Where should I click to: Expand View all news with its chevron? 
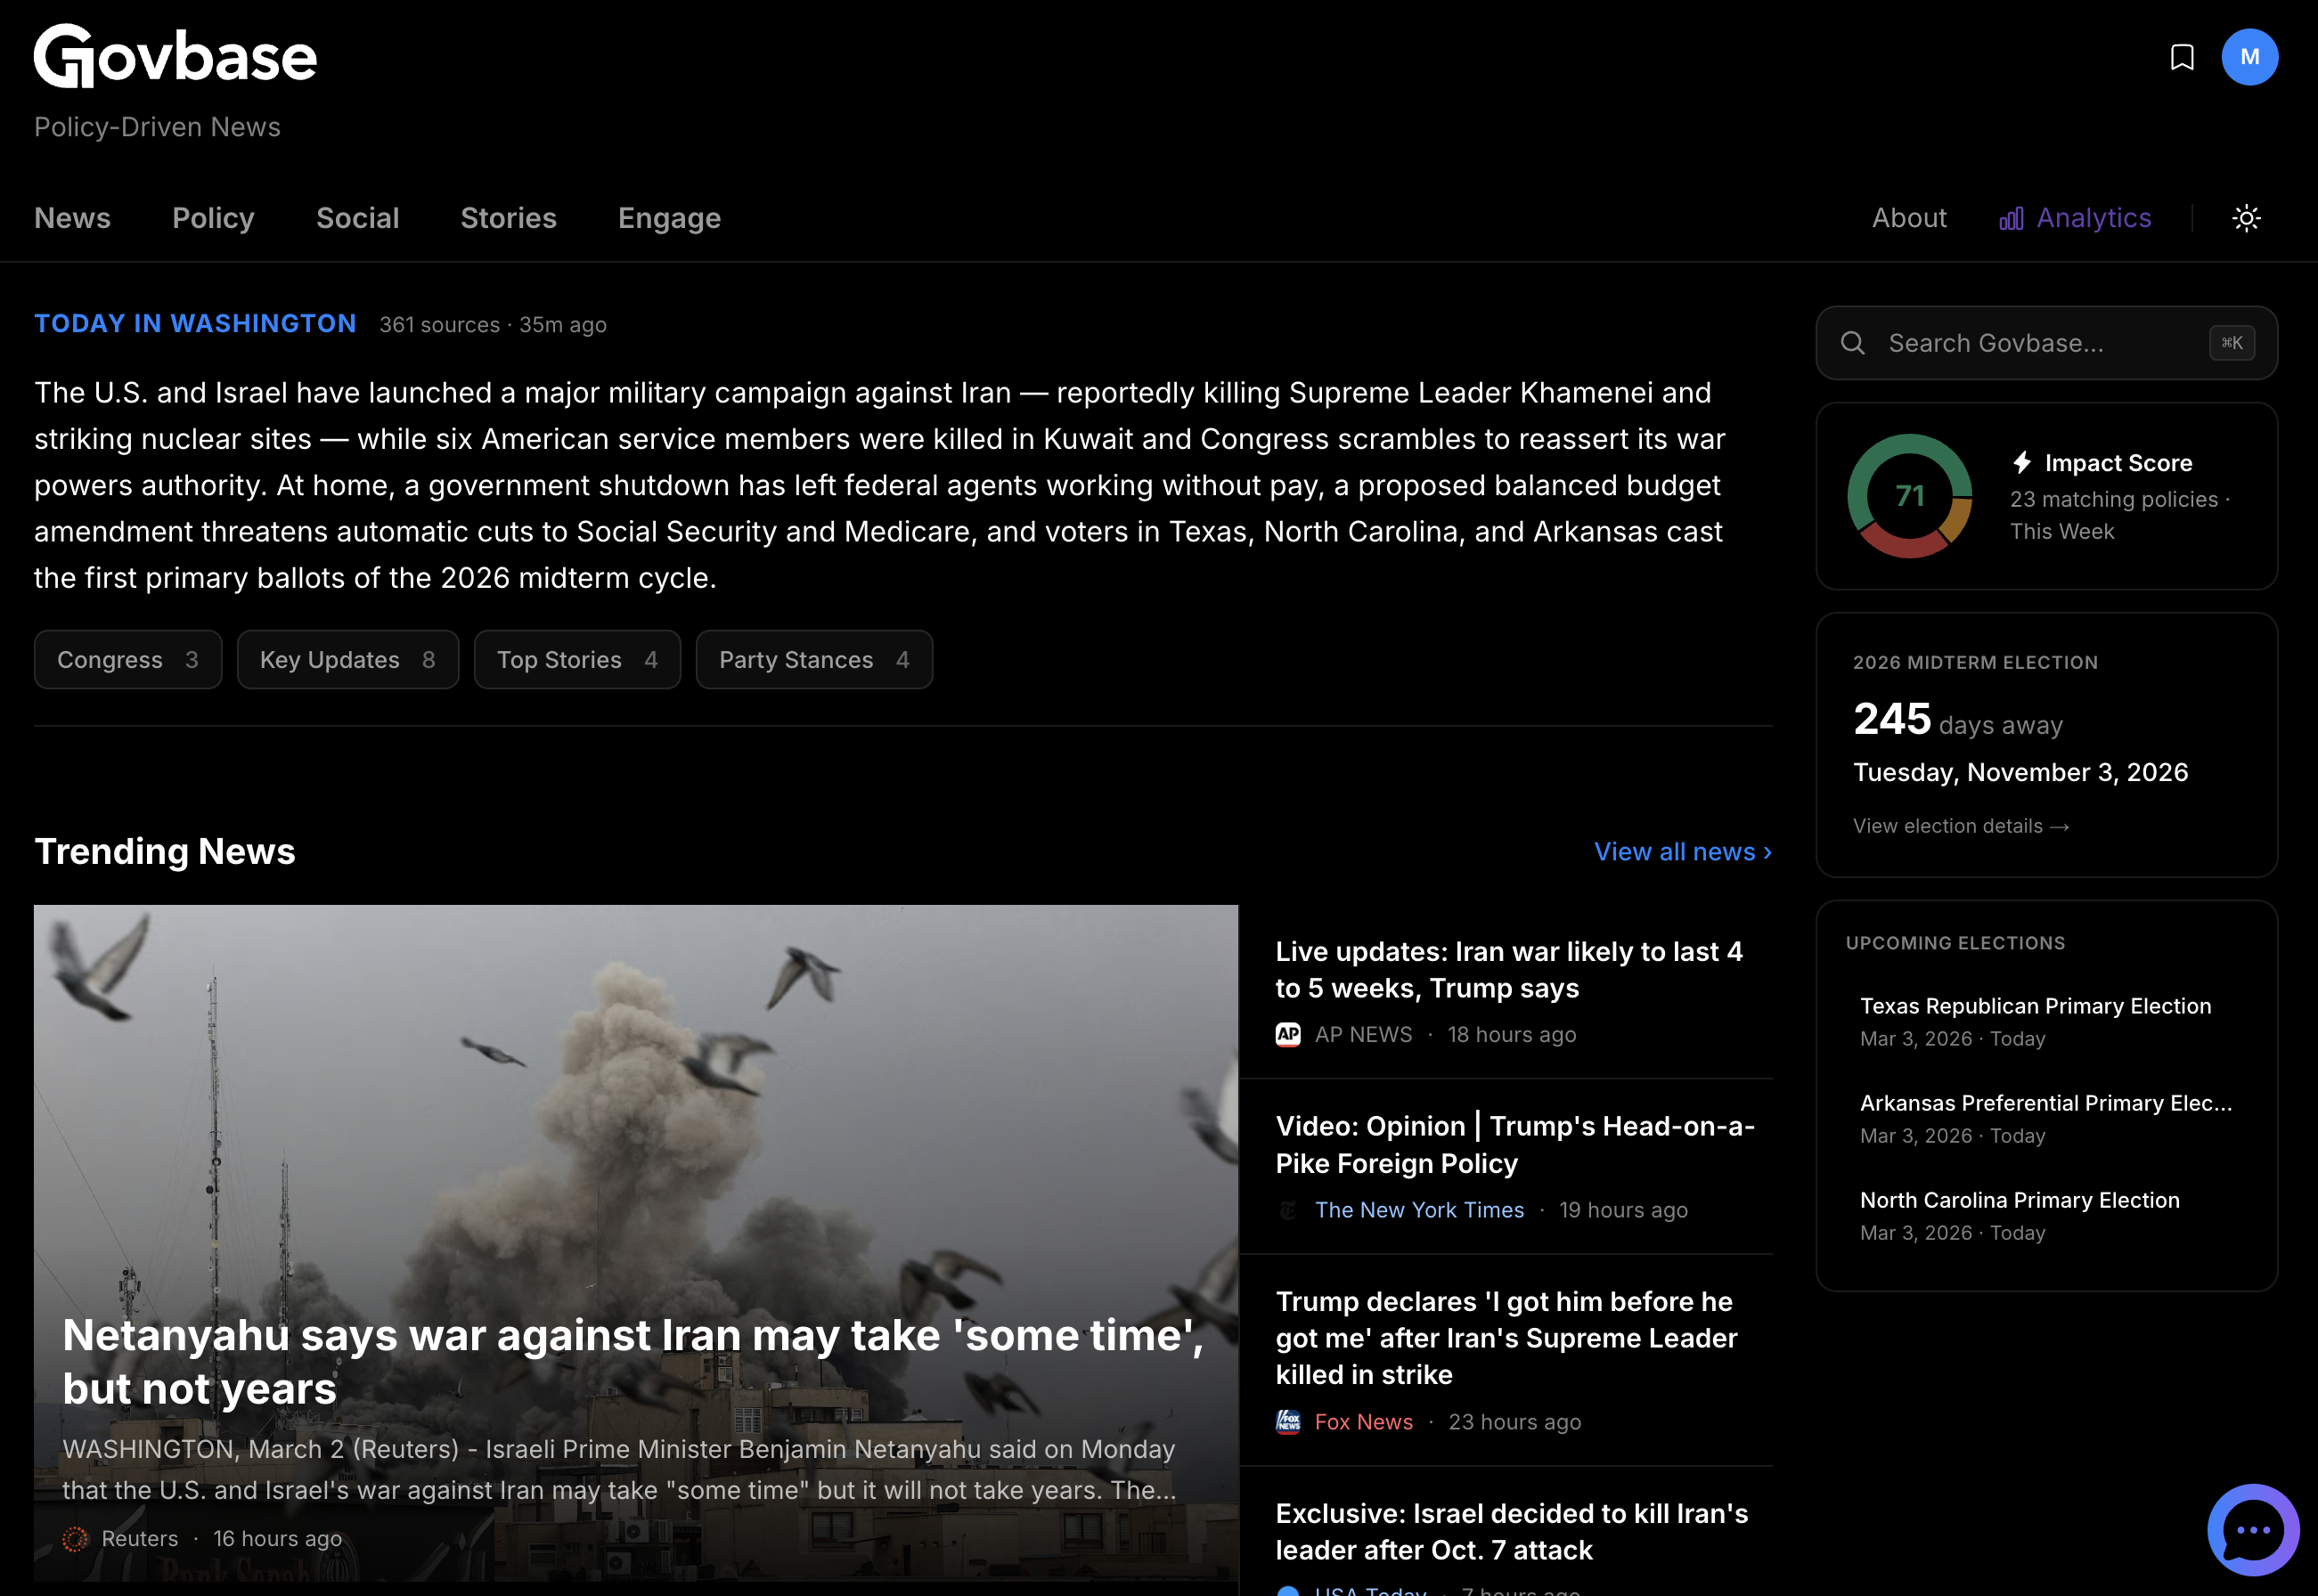[x=1681, y=851]
